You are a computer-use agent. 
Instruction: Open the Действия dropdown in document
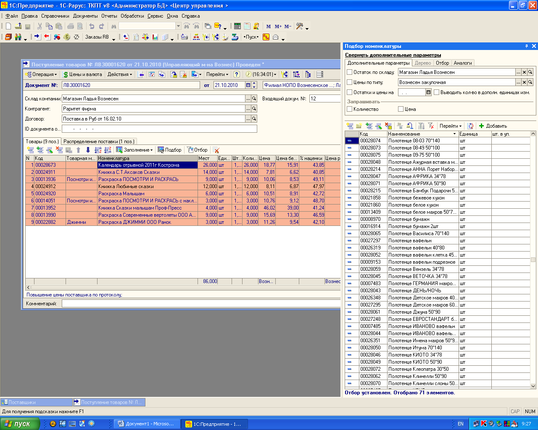pos(120,74)
